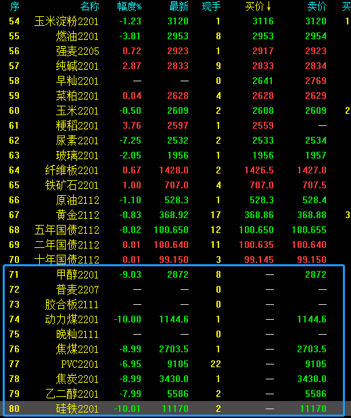The width and height of the screenshot is (351, 418).
Task: Select the highlighted 硅铁2201 contract name
Action: (x=77, y=409)
